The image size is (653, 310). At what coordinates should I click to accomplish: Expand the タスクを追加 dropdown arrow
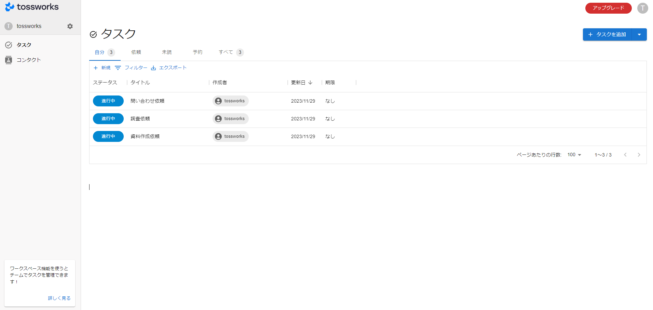point(639,34)
